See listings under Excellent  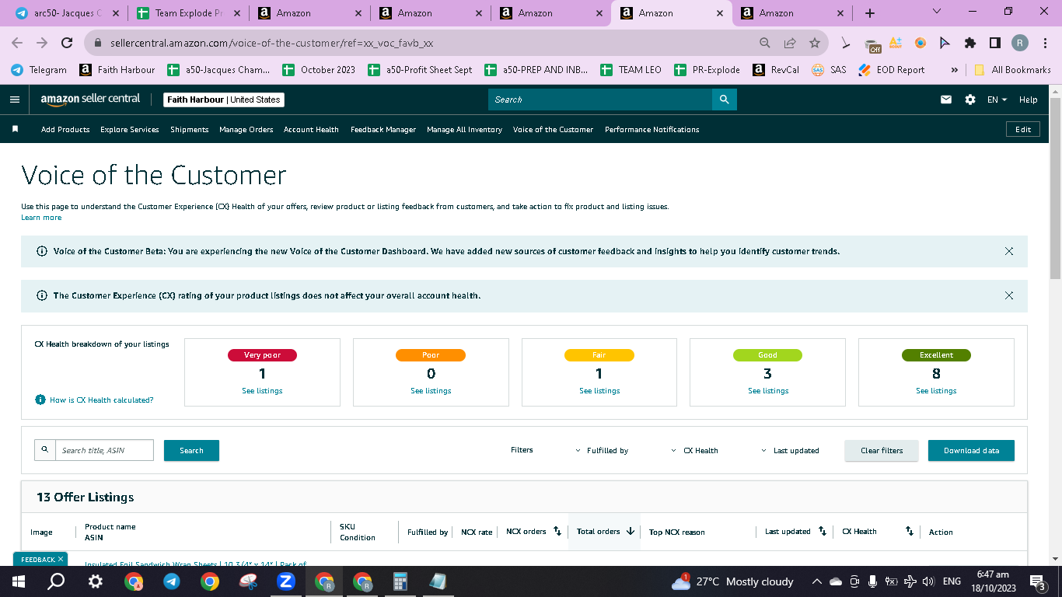936,390
